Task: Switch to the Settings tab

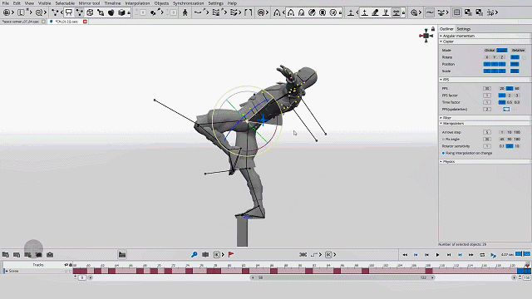Action: [x=464, y=29]
